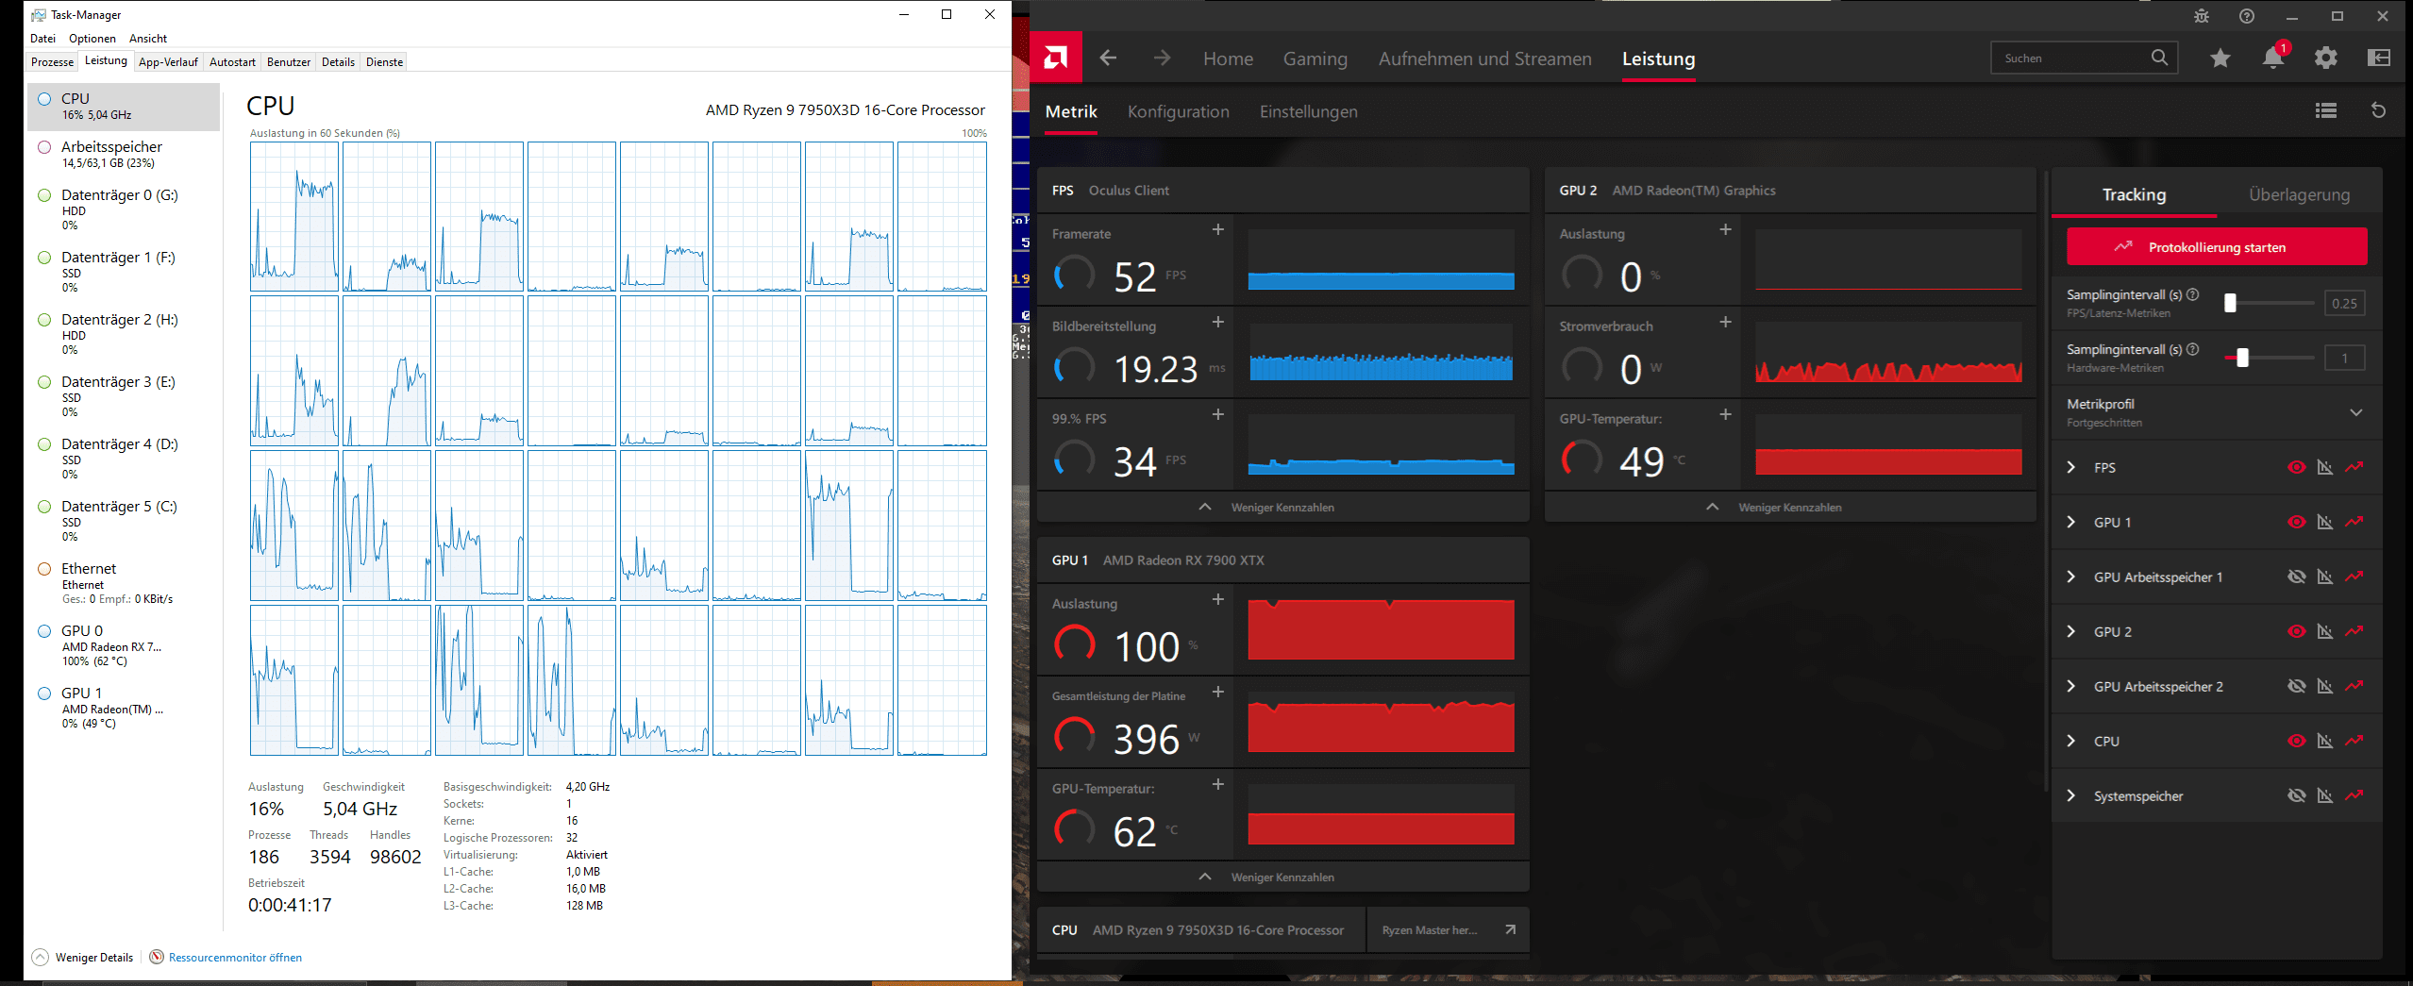Viewport: 2413px width, 986px height.
Task: Click Protokollierung starten button
Action: [x=2217, y=247]
